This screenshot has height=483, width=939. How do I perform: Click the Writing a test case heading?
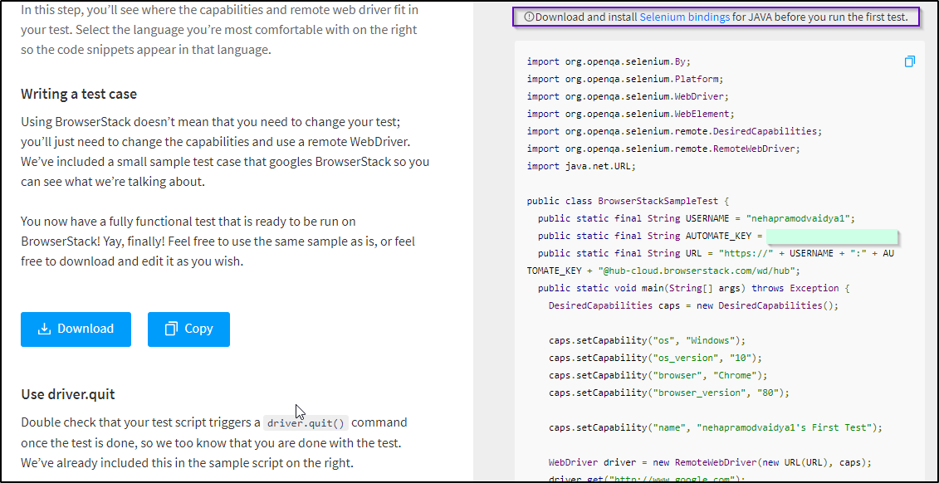click(x=78, y=94)
